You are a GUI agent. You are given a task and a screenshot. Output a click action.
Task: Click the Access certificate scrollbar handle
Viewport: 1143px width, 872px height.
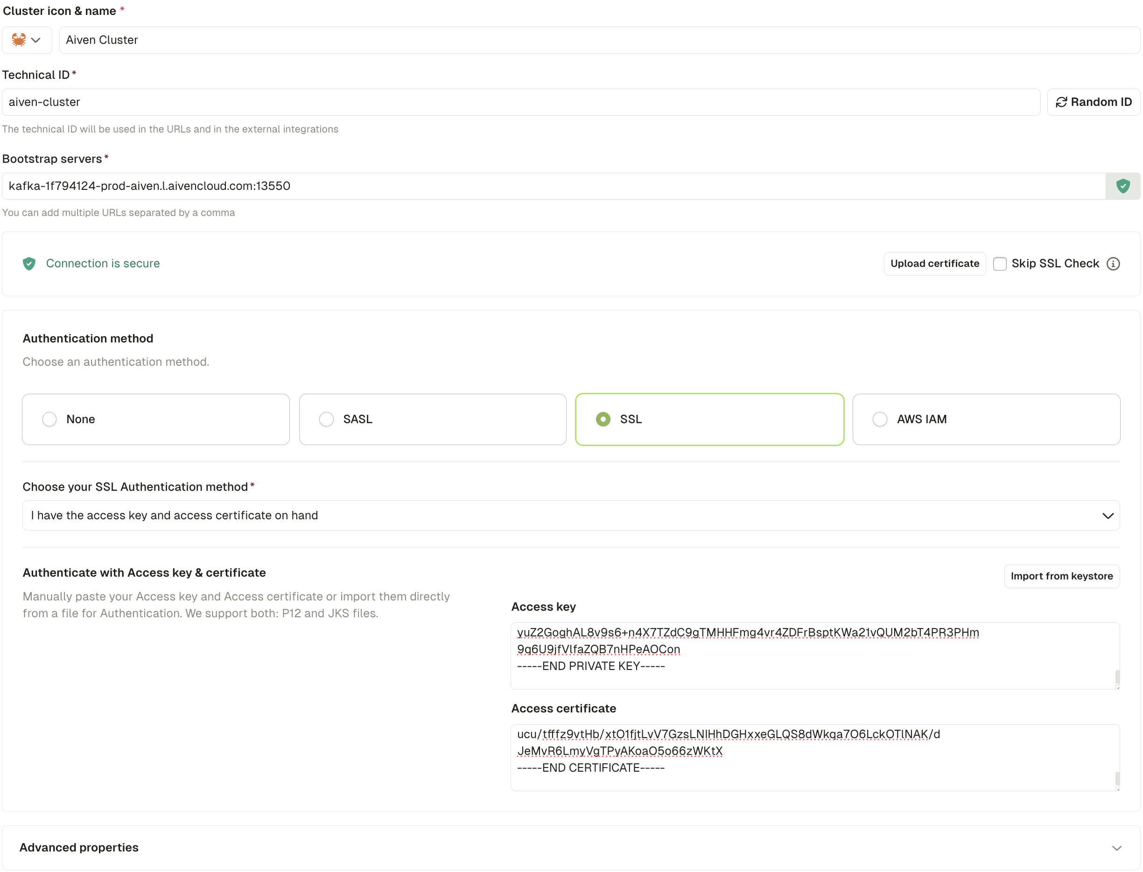coord(1117,779)
